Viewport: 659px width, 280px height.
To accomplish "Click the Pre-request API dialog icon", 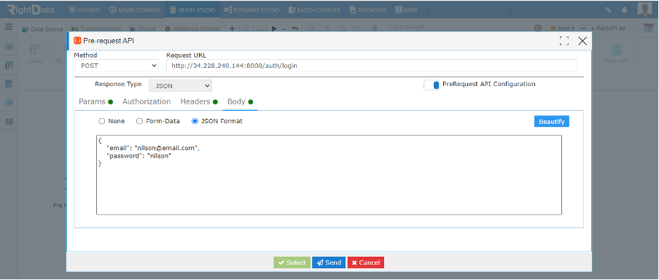I will 77,41.
